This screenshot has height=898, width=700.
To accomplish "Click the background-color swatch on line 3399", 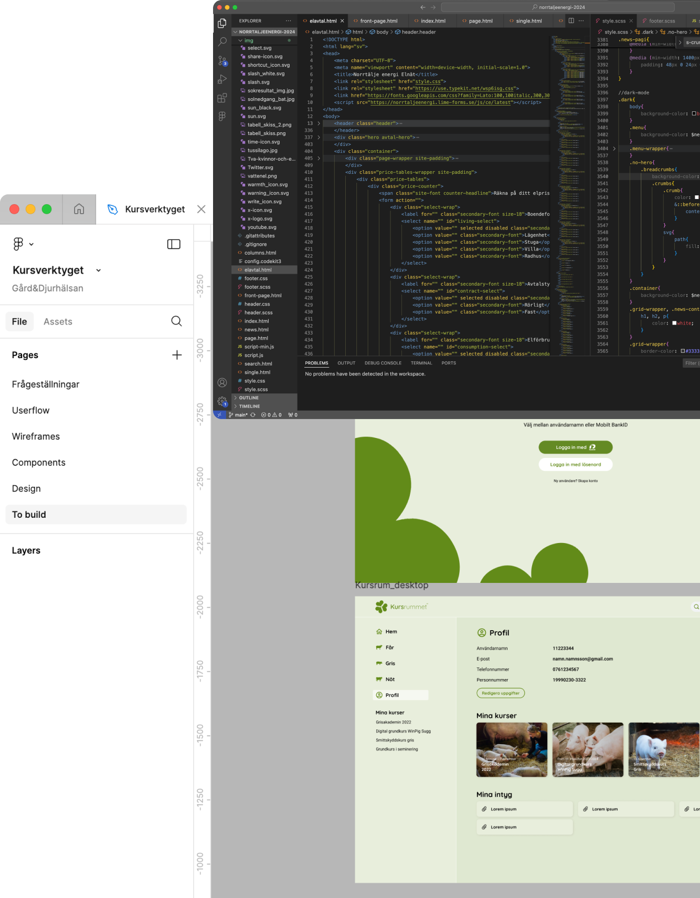I will (694, 113).
